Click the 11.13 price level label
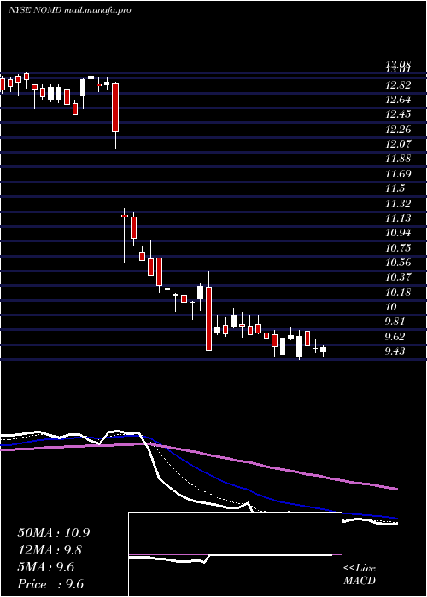The image size is (427, 597). 398,217
